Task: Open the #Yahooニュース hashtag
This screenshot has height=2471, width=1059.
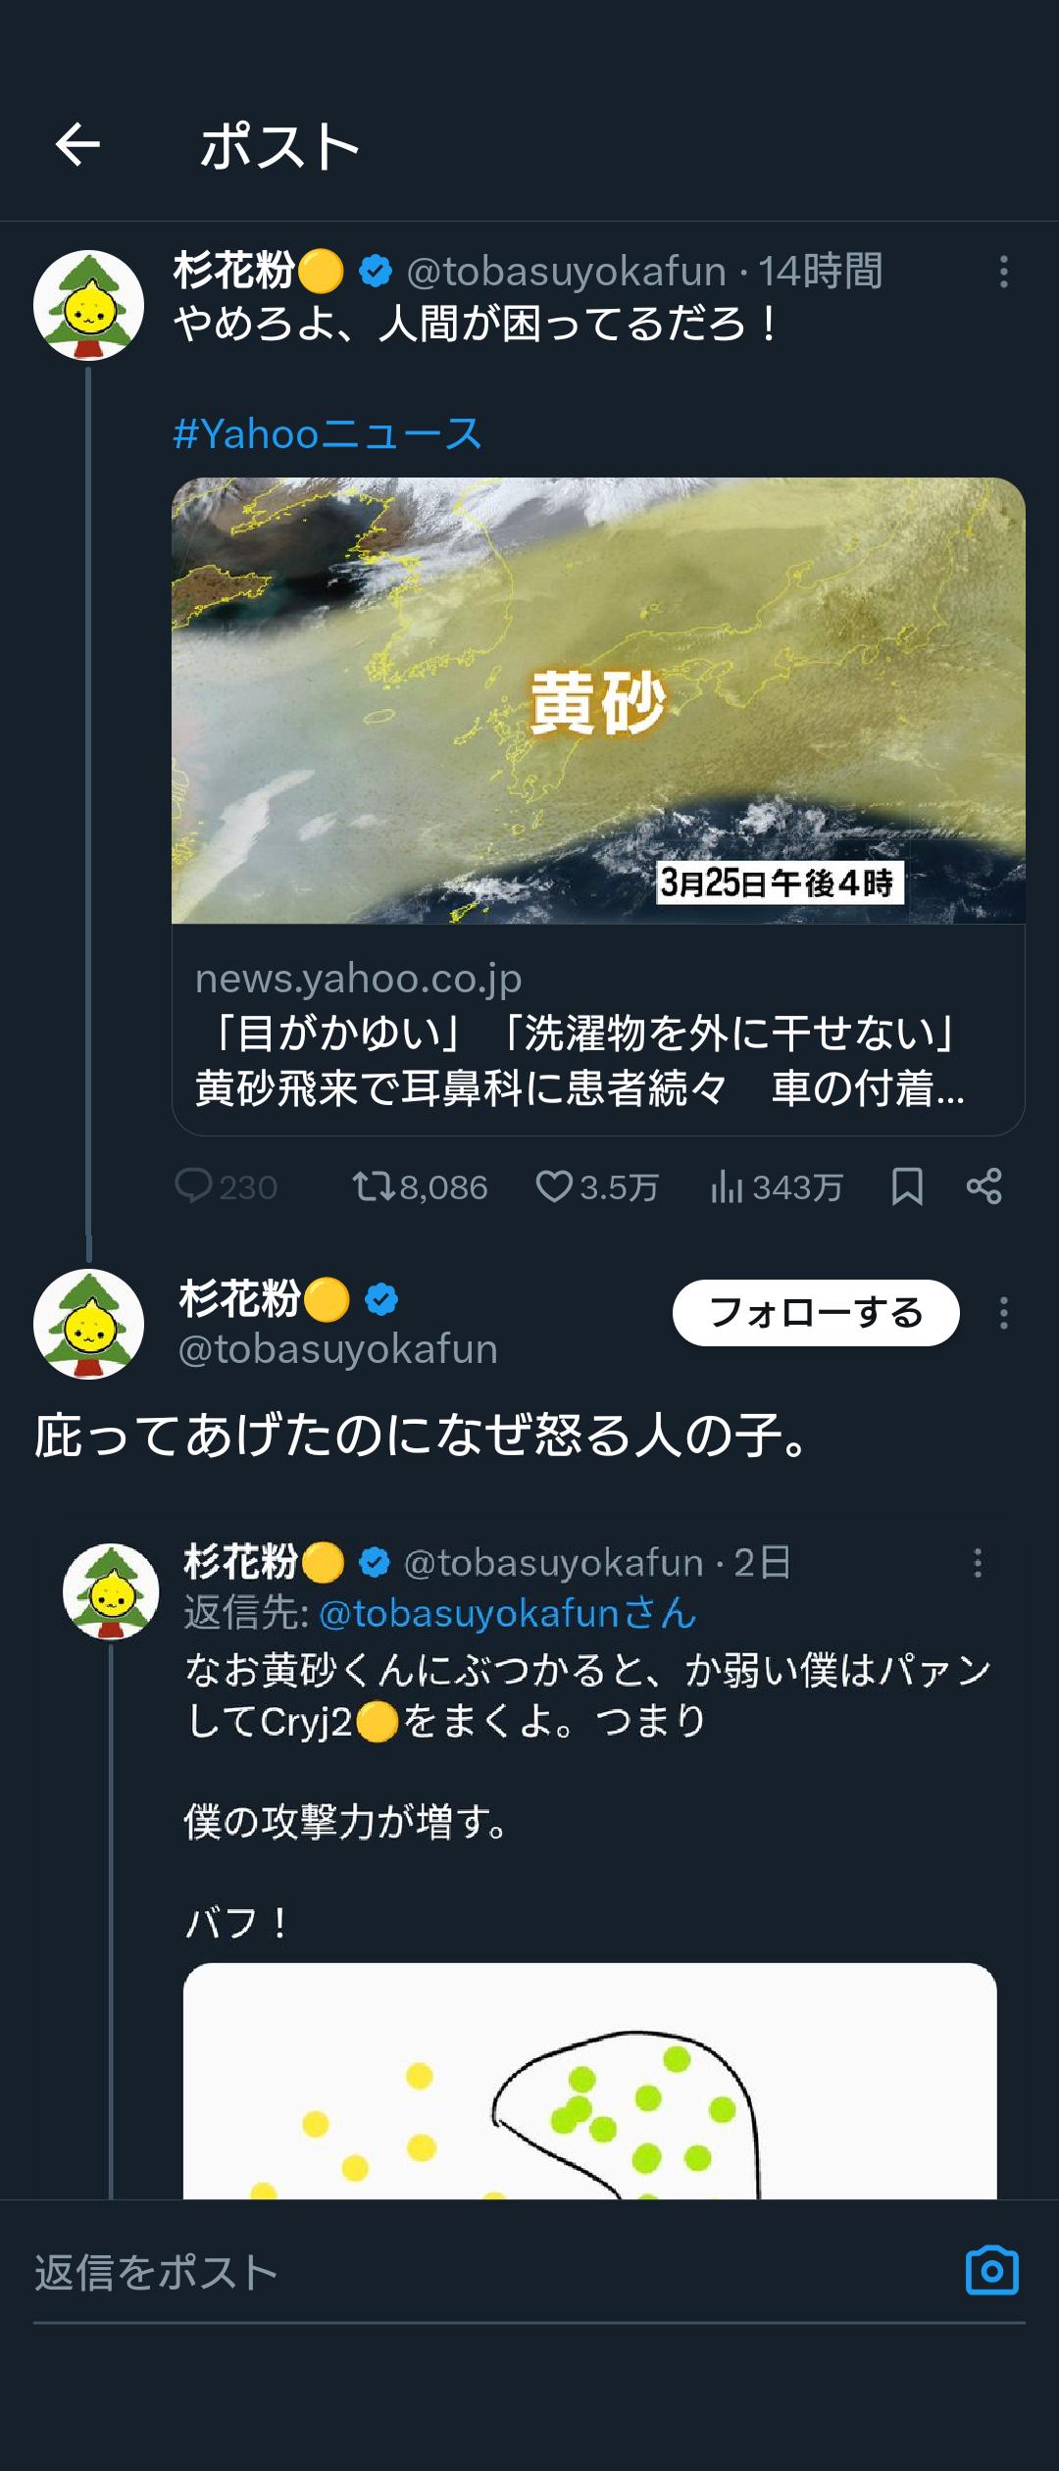Action: tap(328, 433)
